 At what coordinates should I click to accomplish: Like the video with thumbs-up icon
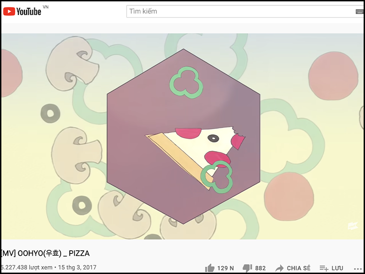210,268
